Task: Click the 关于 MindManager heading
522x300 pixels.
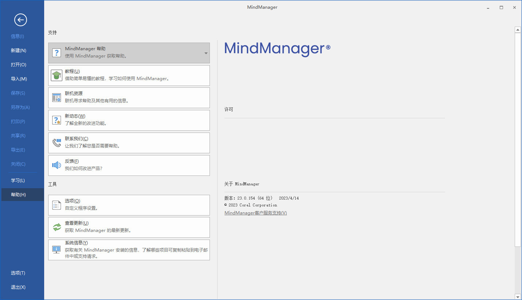Action: click(242, 184)
